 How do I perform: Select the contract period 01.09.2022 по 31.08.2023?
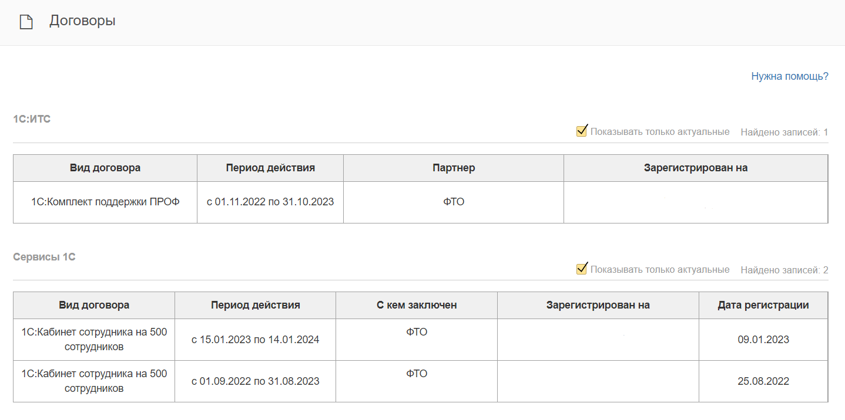(256, 381)
